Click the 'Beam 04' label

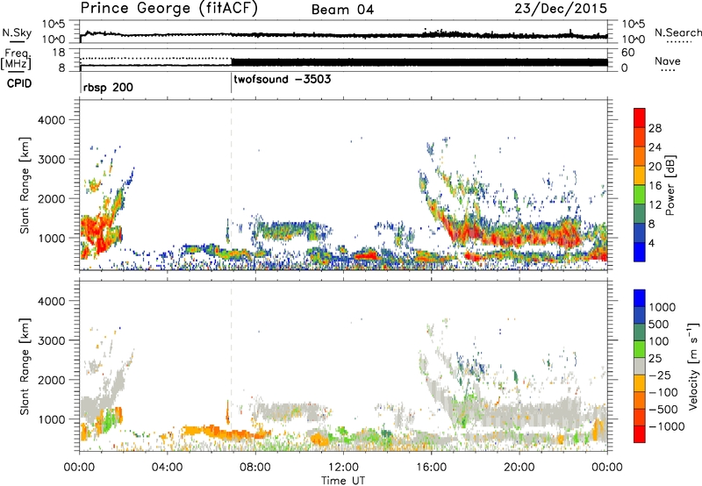point(342,10)
